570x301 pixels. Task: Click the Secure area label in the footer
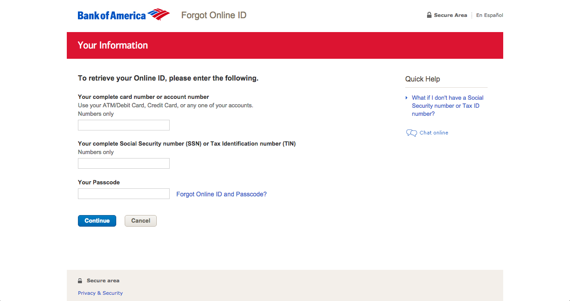(102, 280)
